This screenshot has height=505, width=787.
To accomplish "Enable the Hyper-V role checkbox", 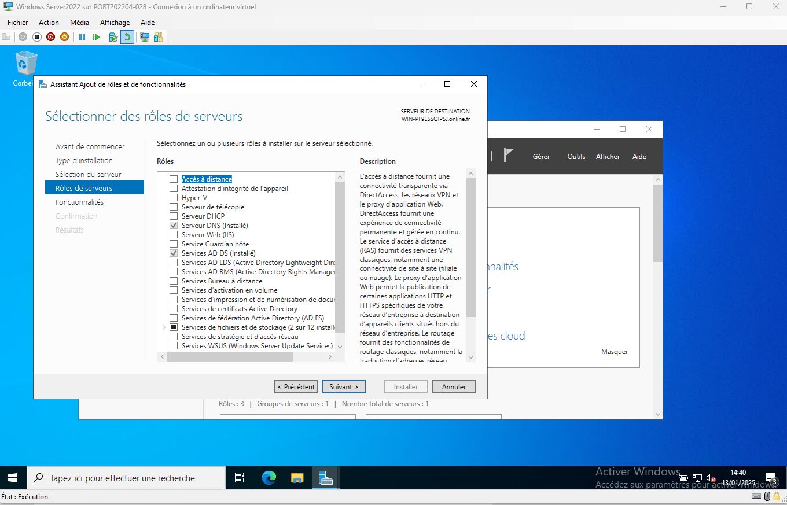I will tap(174, 198).
